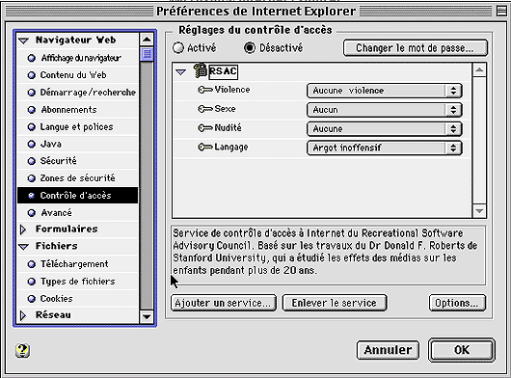Screen dimensions: 511x378
Task: Click the Annuler button
Action: pos(388,350)
